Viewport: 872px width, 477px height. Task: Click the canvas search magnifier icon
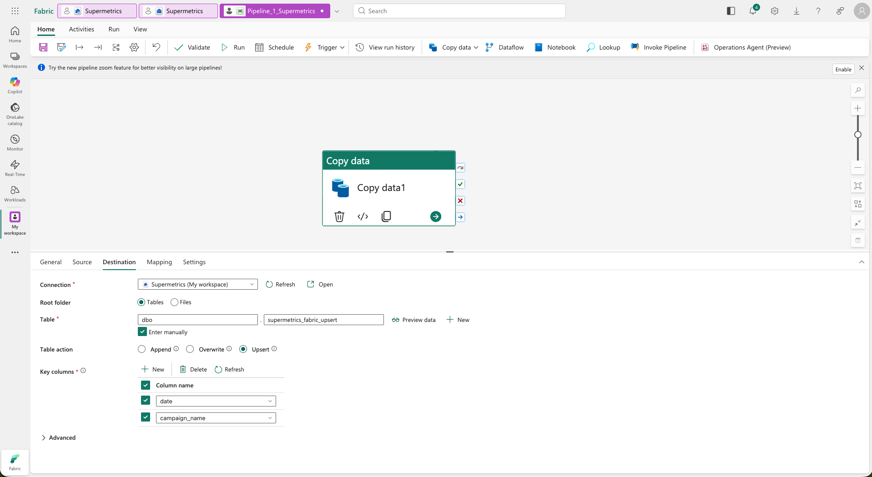(x=858, y=90)
